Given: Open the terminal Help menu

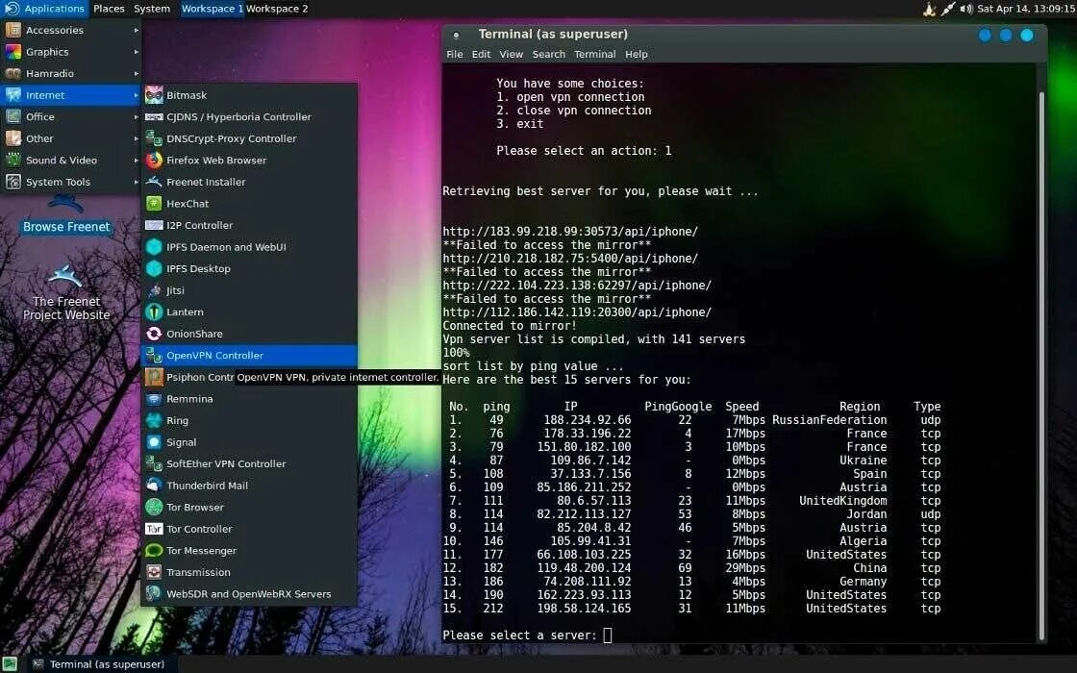Looking at the screenshot, I should (636, 54).
